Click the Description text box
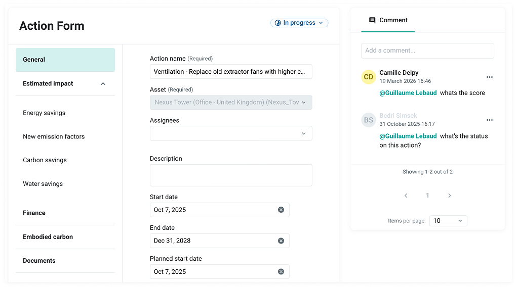The width and height of the screenshot is (517, 288). (x=231, y=175)
